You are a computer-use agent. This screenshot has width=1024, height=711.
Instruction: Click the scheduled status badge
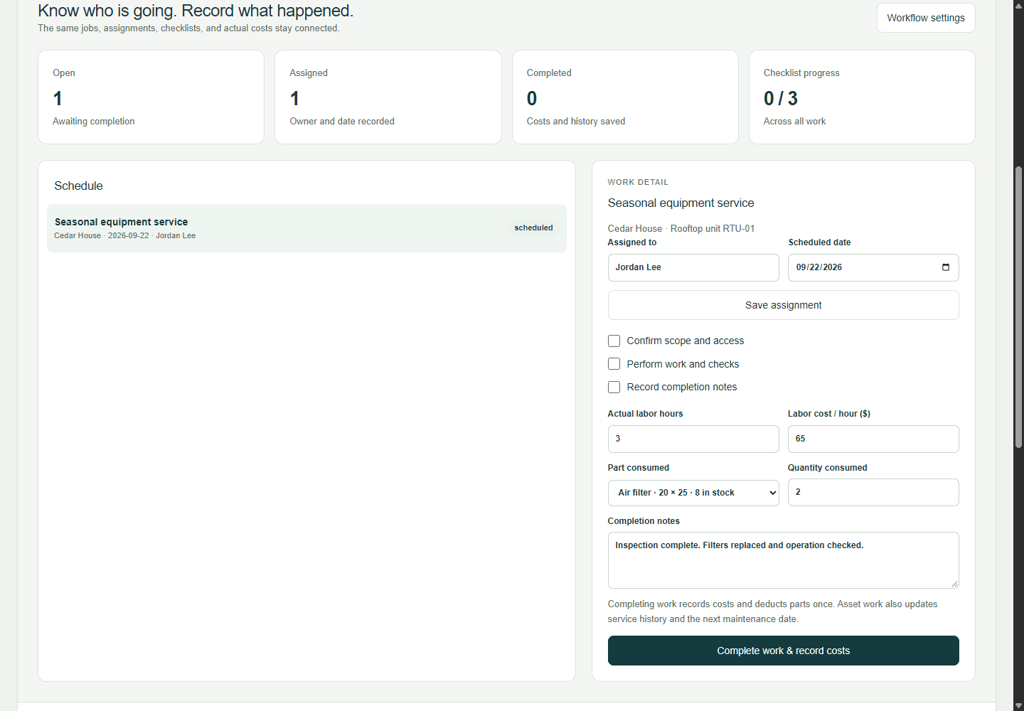pos(533,228)
